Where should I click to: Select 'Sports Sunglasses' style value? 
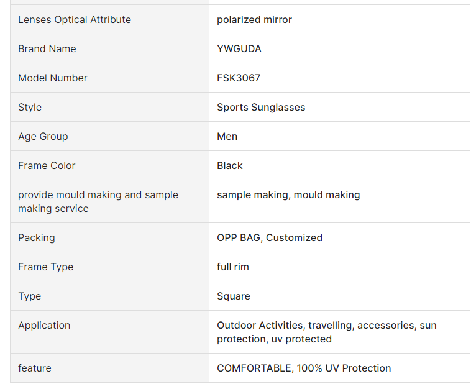tap(261, 108)
